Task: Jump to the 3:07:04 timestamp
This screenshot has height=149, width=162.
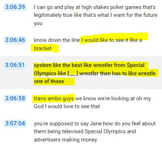Action: click(x=15, y=123)
